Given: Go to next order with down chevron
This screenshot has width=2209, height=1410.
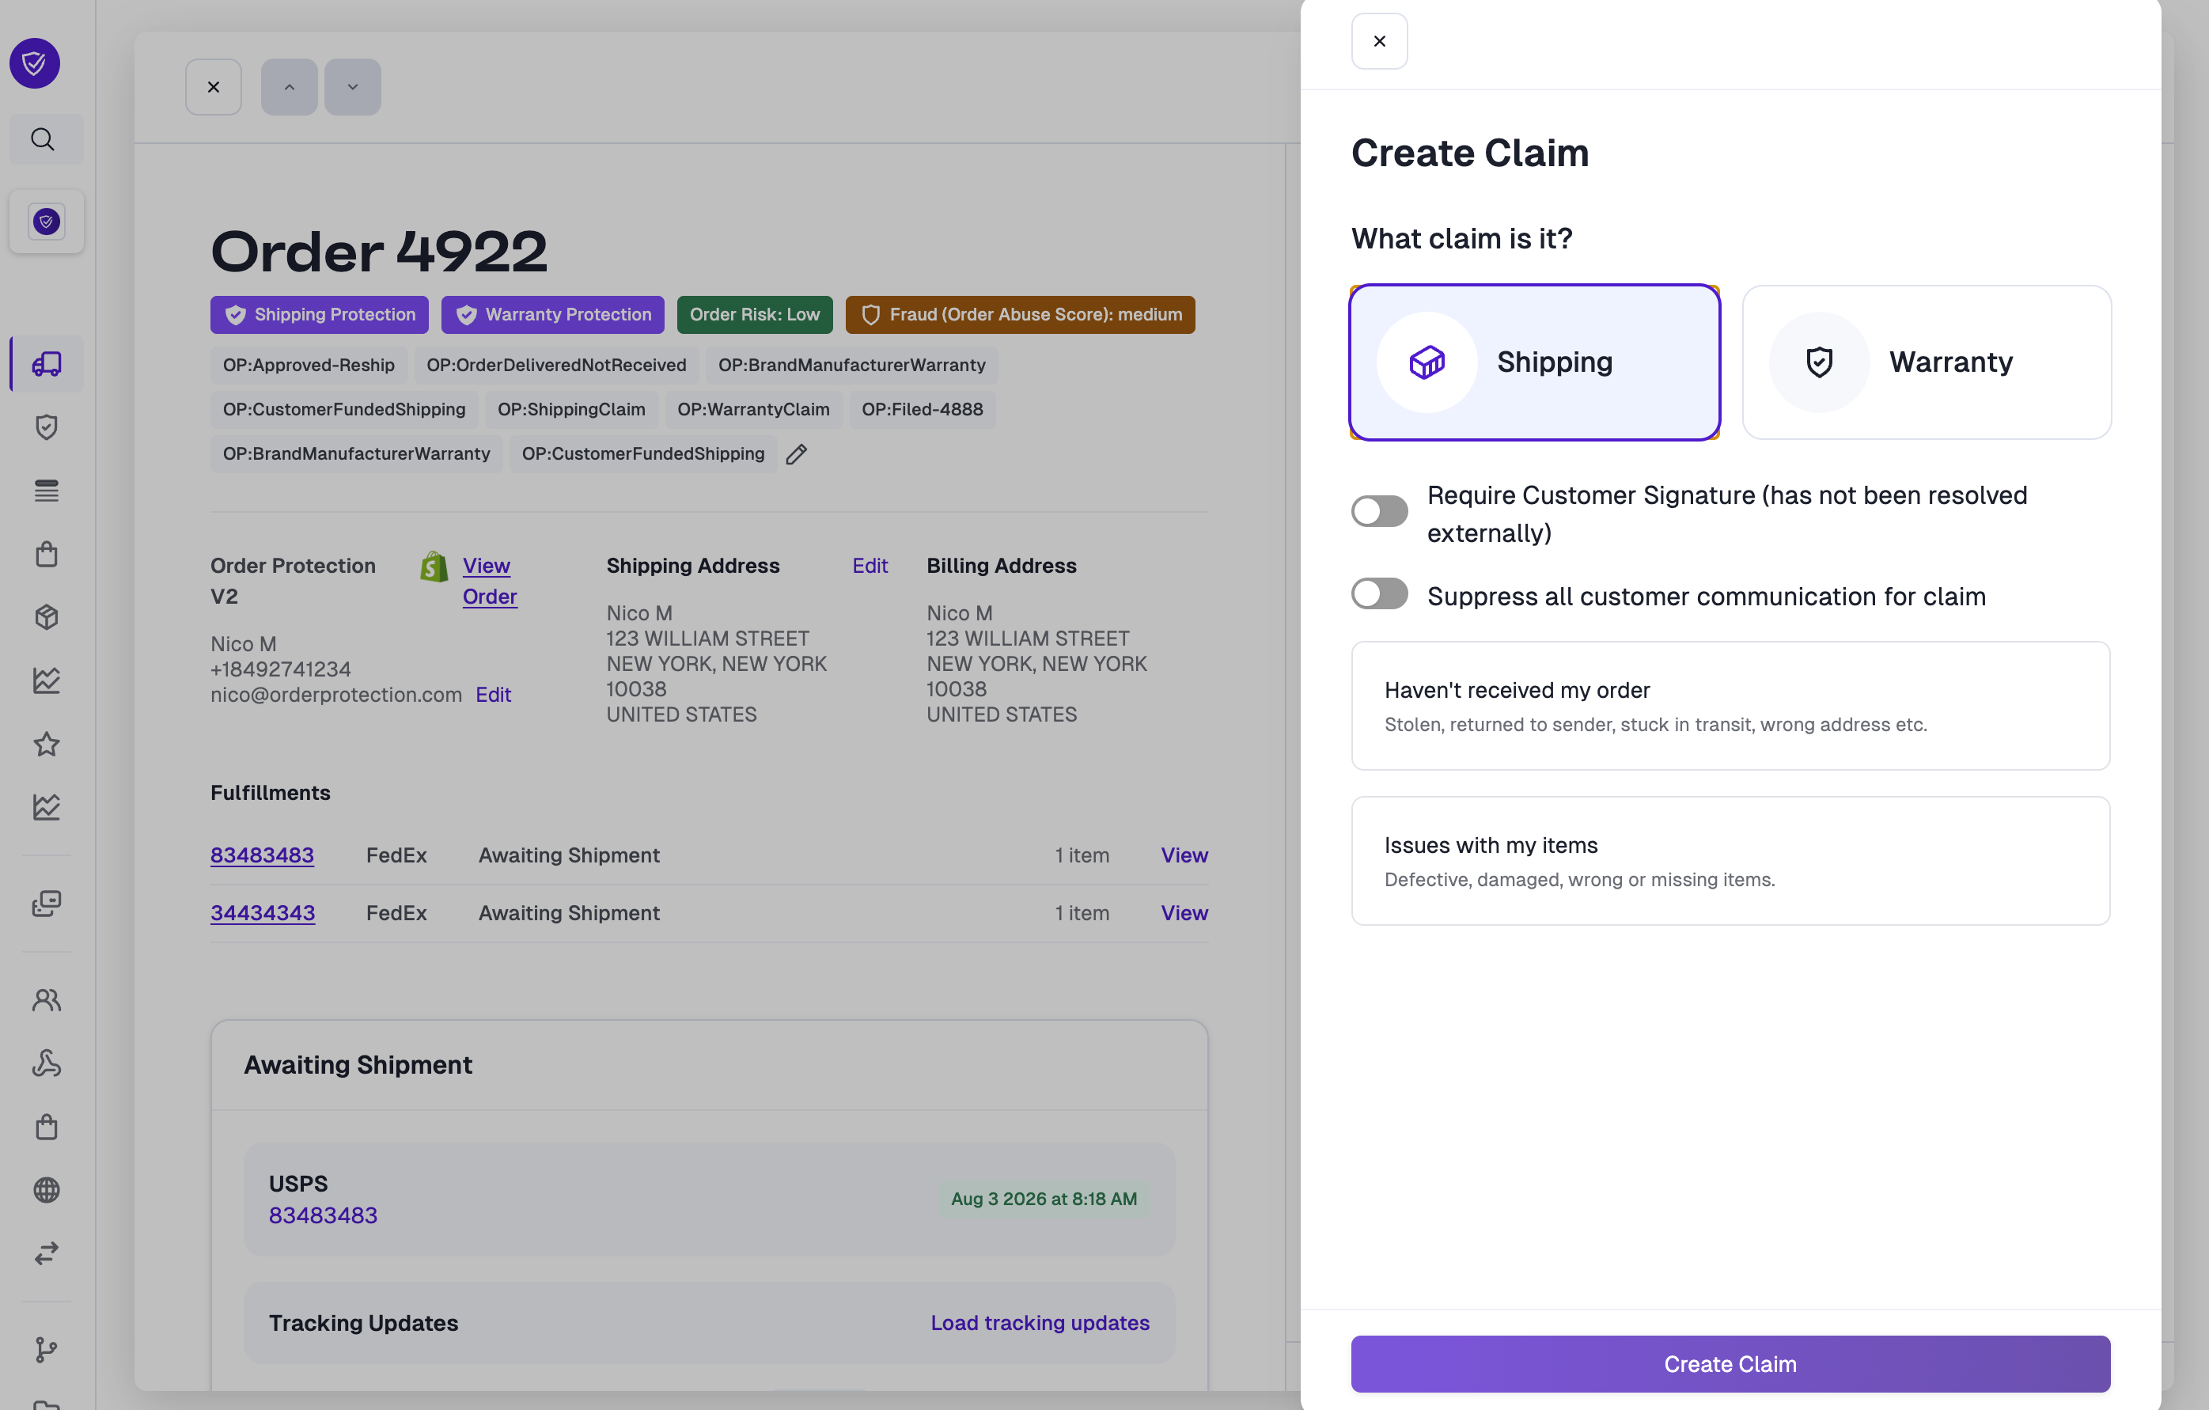Looking at the screenshot, I should click(352, 87).
